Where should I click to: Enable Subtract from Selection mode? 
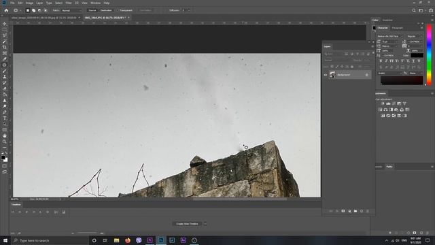pos(39,10)
